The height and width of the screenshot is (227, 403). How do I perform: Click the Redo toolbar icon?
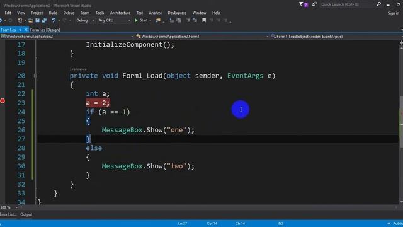[64, 20]
